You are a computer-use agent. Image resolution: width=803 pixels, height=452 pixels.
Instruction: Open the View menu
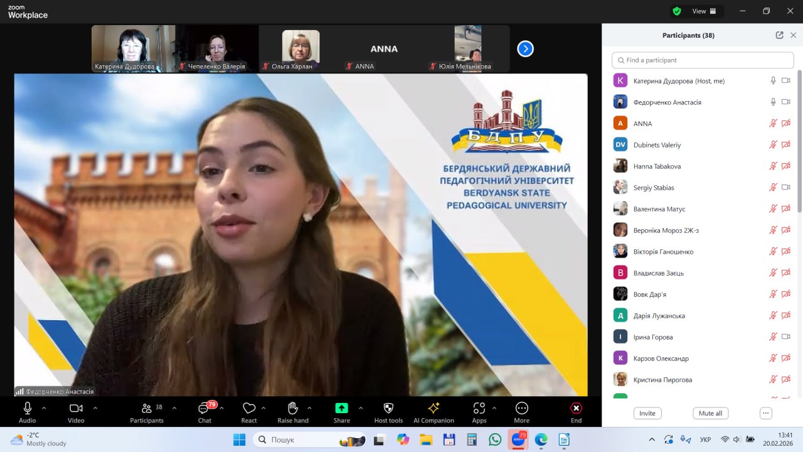pos(703,11)
